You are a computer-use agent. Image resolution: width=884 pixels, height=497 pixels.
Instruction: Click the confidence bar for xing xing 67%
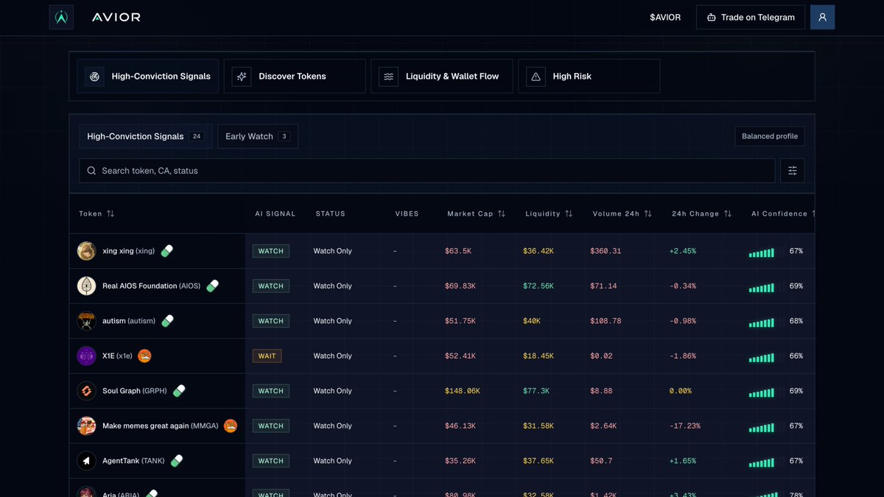click(x=762, y=253)
